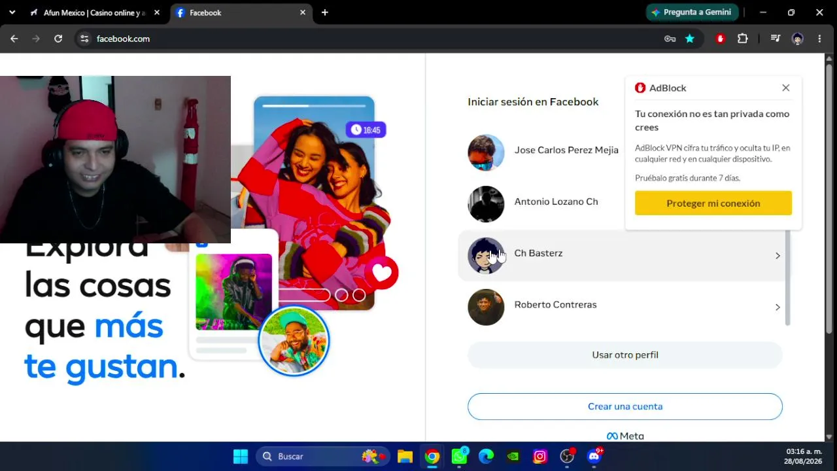Click Pregunta a Gemini button

coord(692,12)
